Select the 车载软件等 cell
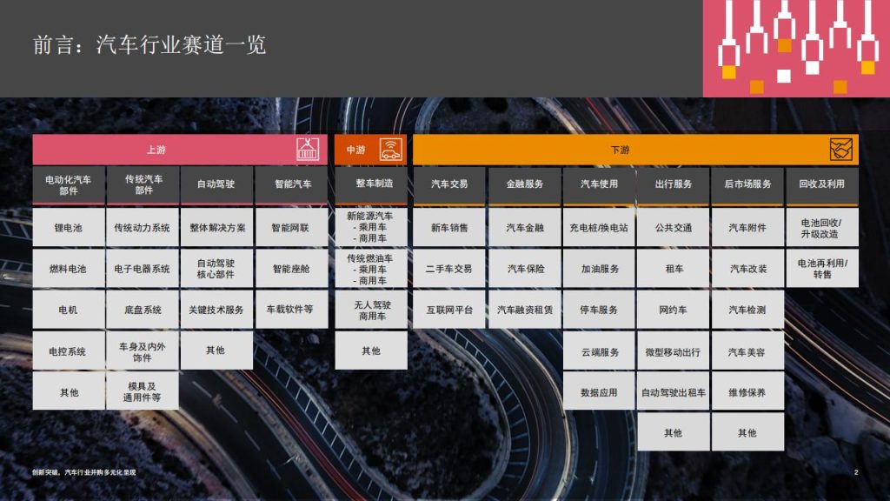The height and width of the screenshot is (501, 890). (292, 310)
